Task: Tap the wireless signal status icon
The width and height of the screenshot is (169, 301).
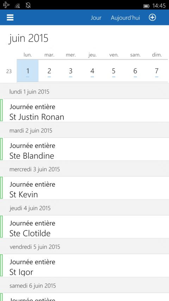Action: (x=18, y=6)
